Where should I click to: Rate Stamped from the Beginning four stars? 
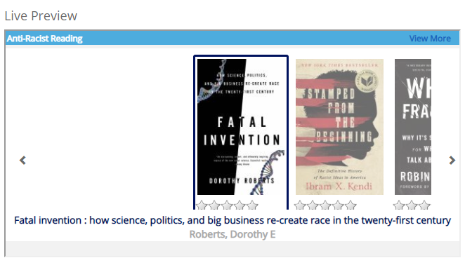pos(338,205)
